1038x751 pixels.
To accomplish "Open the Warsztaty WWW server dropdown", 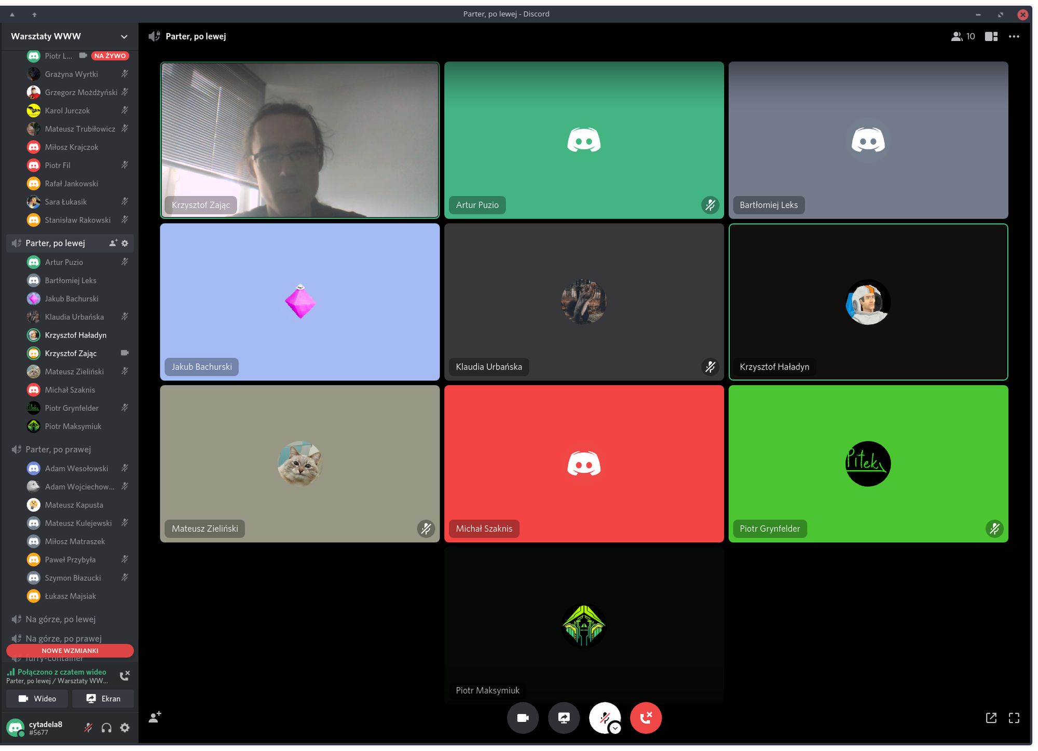I will pyautogui.click(x=70, y=36).
